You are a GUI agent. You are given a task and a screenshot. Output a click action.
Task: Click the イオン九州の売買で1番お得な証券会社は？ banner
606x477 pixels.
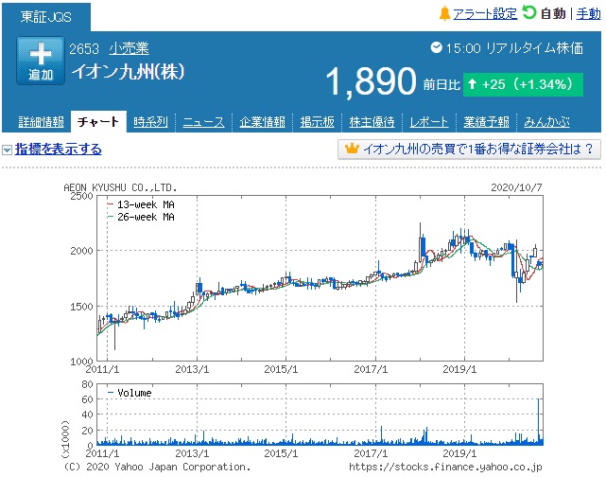click(469, 149)
